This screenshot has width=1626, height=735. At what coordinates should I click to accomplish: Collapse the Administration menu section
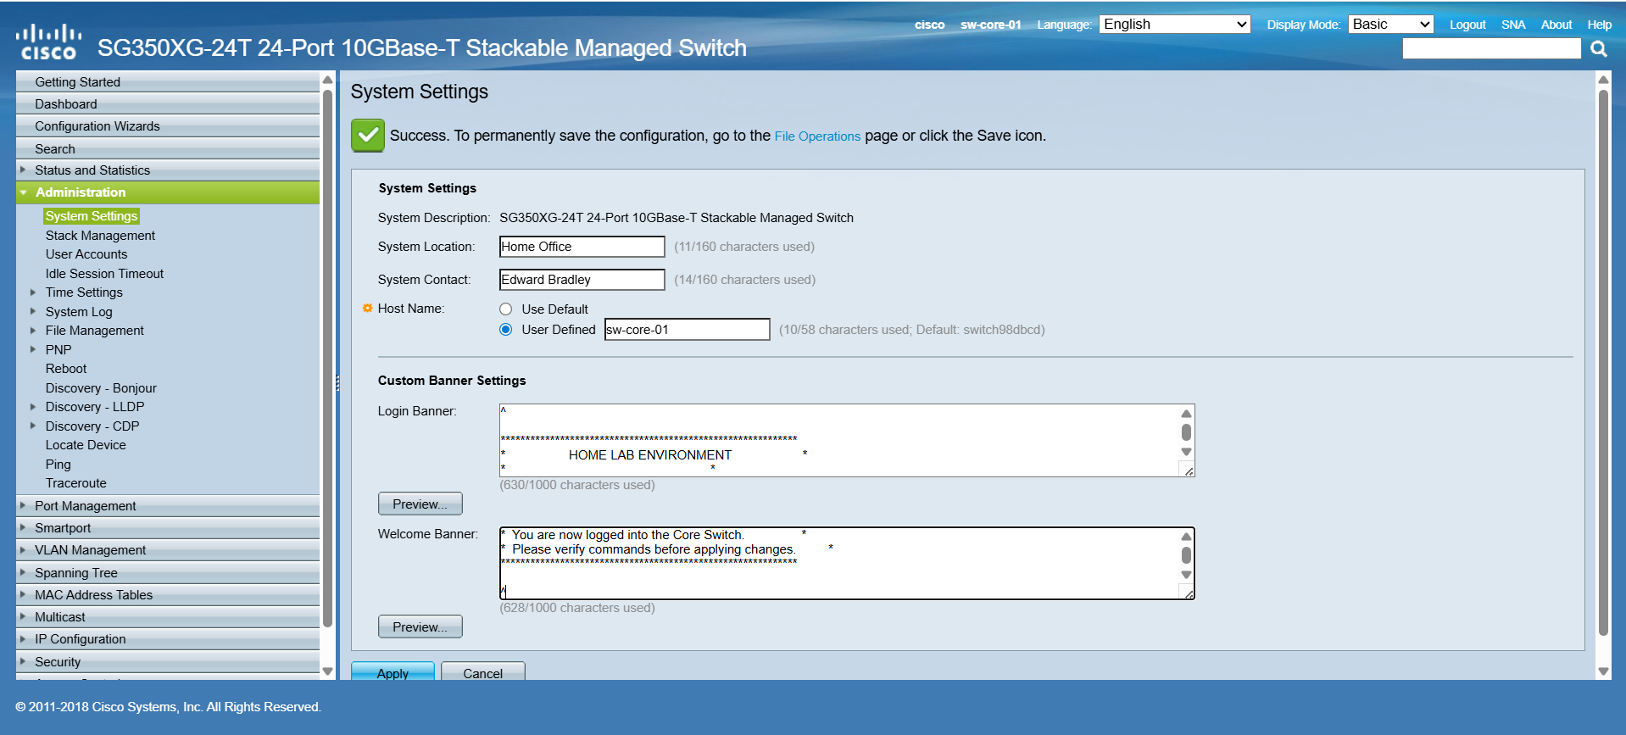pos(24,192)
